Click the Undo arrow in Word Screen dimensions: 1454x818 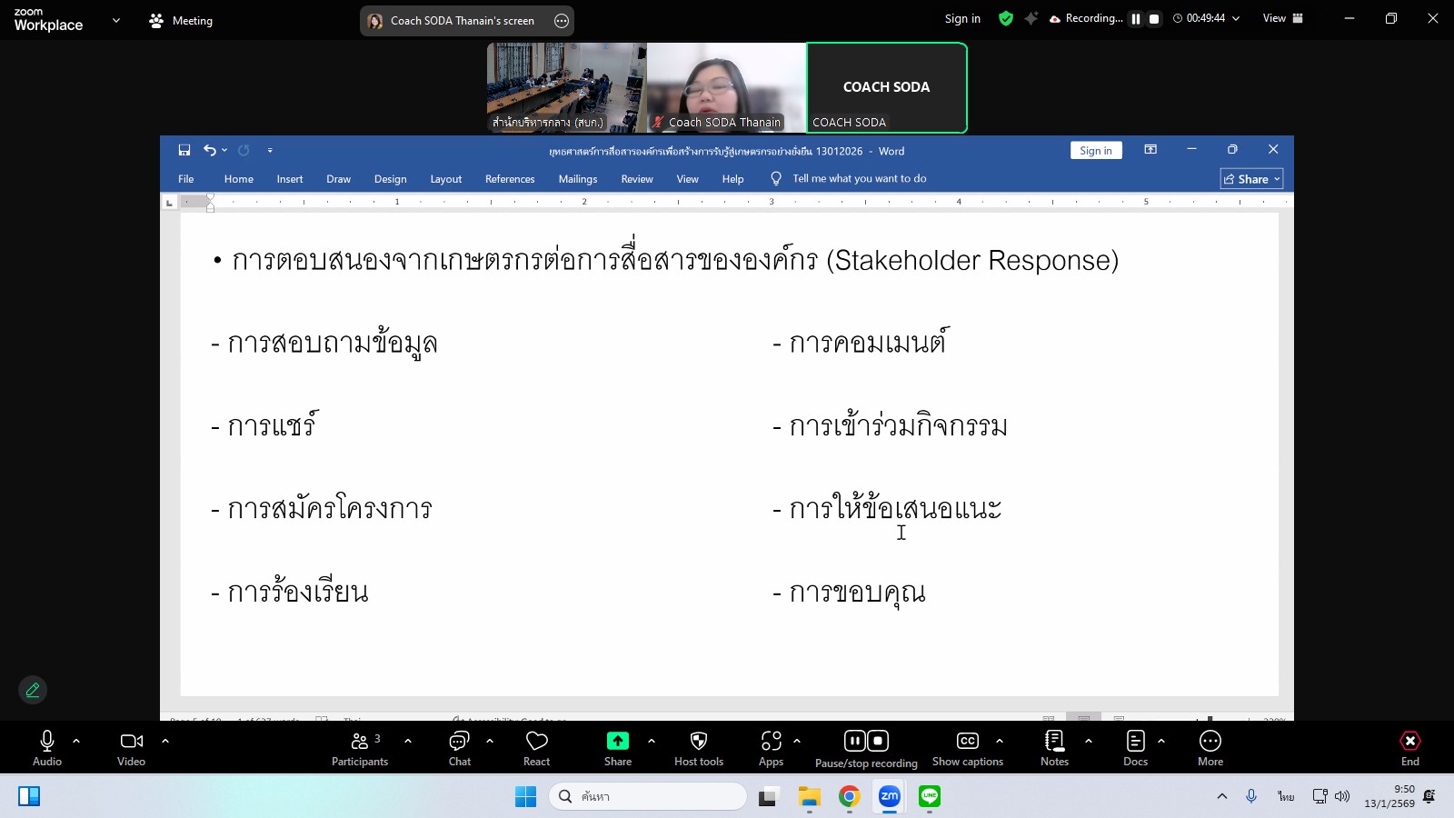point(209,150)
